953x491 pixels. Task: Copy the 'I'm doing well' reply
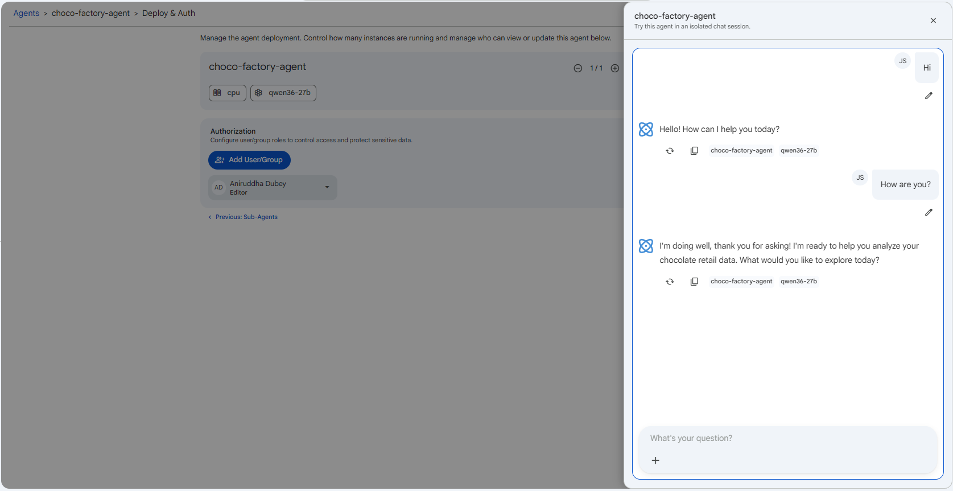(x=694, y=282)
